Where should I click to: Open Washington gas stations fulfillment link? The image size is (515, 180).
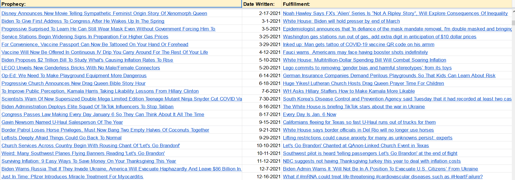point(379,37)
